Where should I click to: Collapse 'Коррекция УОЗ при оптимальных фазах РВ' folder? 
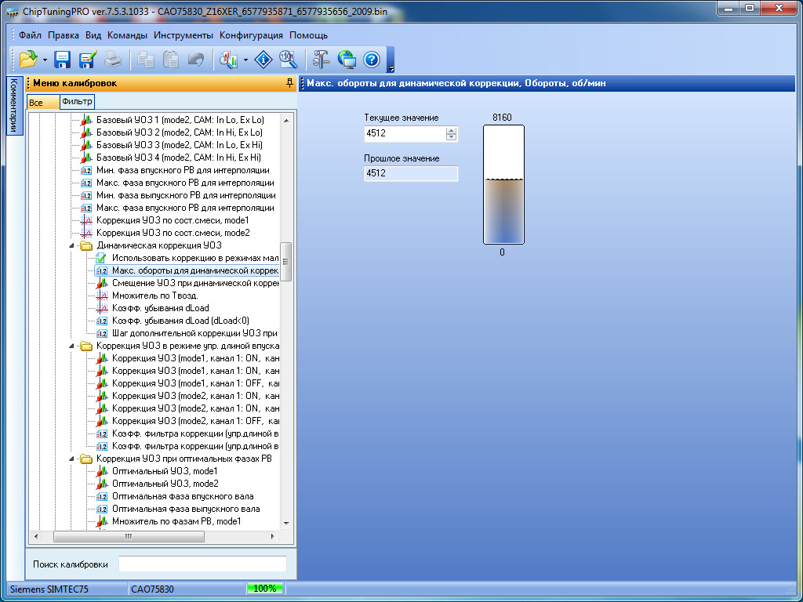(x=73, y=459)
